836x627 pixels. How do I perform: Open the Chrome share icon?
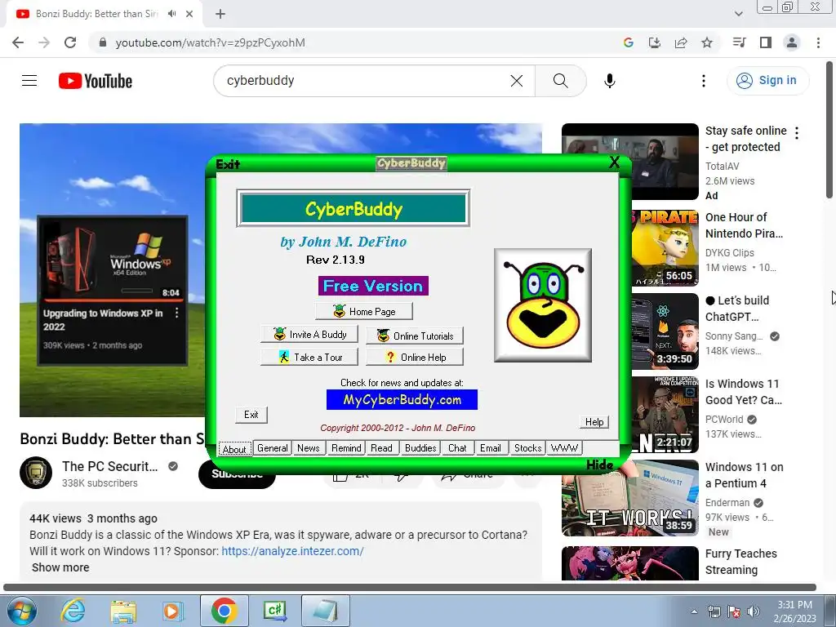point(681,42)
